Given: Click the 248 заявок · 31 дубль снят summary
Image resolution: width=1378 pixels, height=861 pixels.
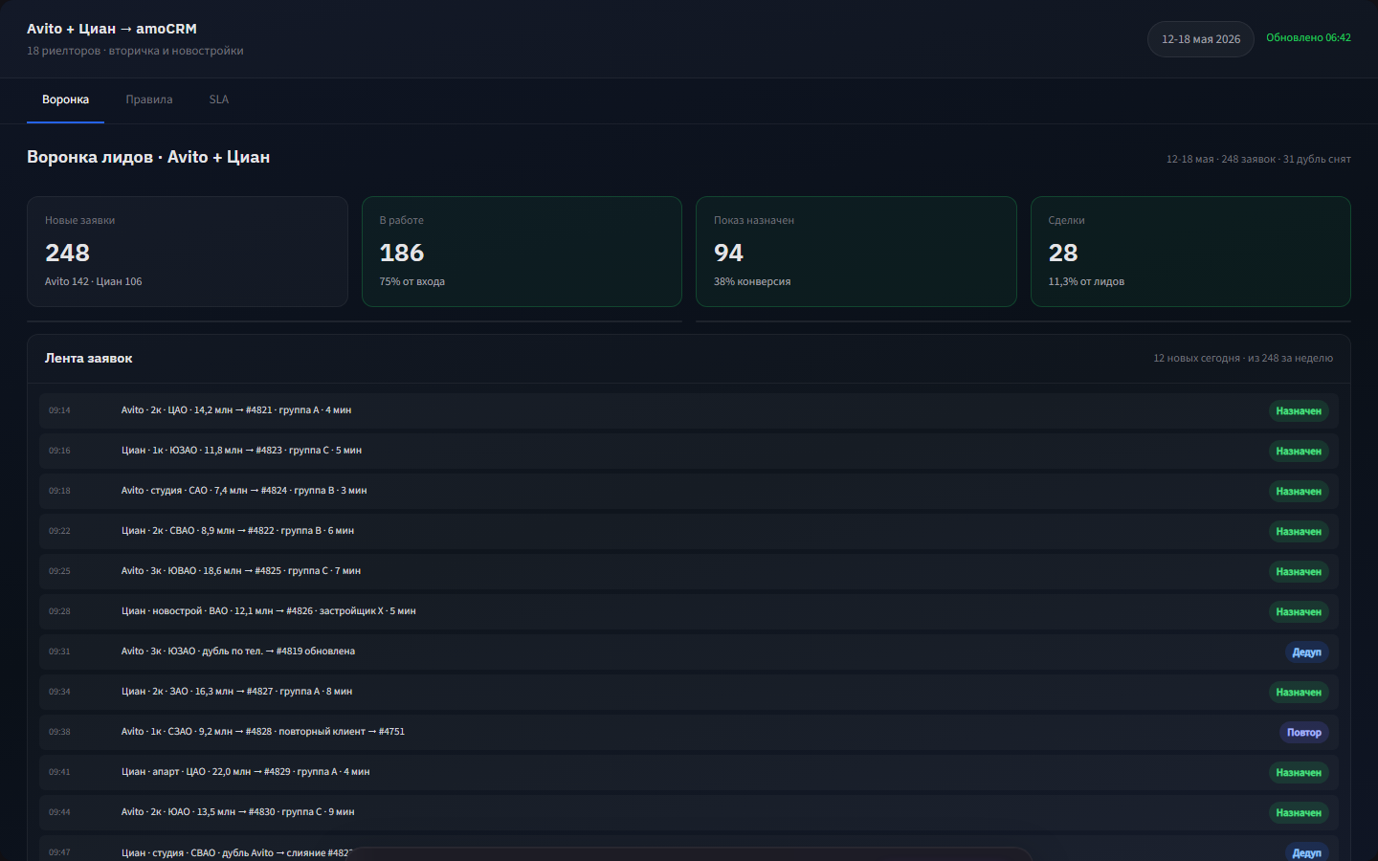Looking at the screenshot, I should pyautogui.click(x=1258, y=159).
